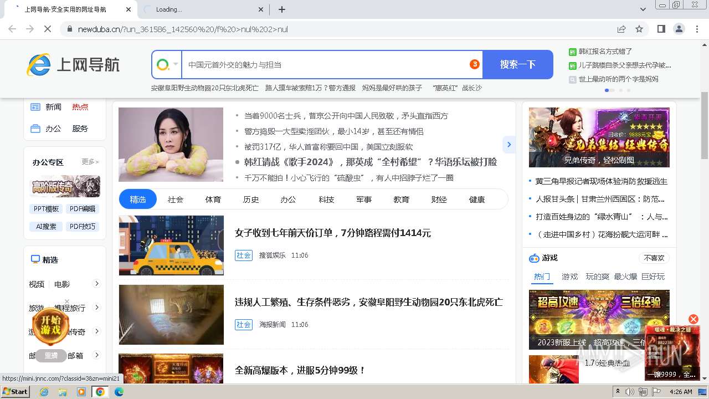This screenshot has height=399, width=709.
Task: Click 更多 in 办公专区
Action: pyautogui.click(x=90, y=162)
